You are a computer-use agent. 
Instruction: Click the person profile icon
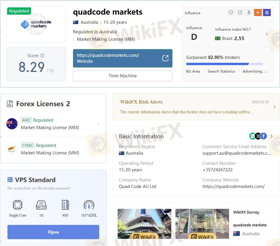(249, 12)
